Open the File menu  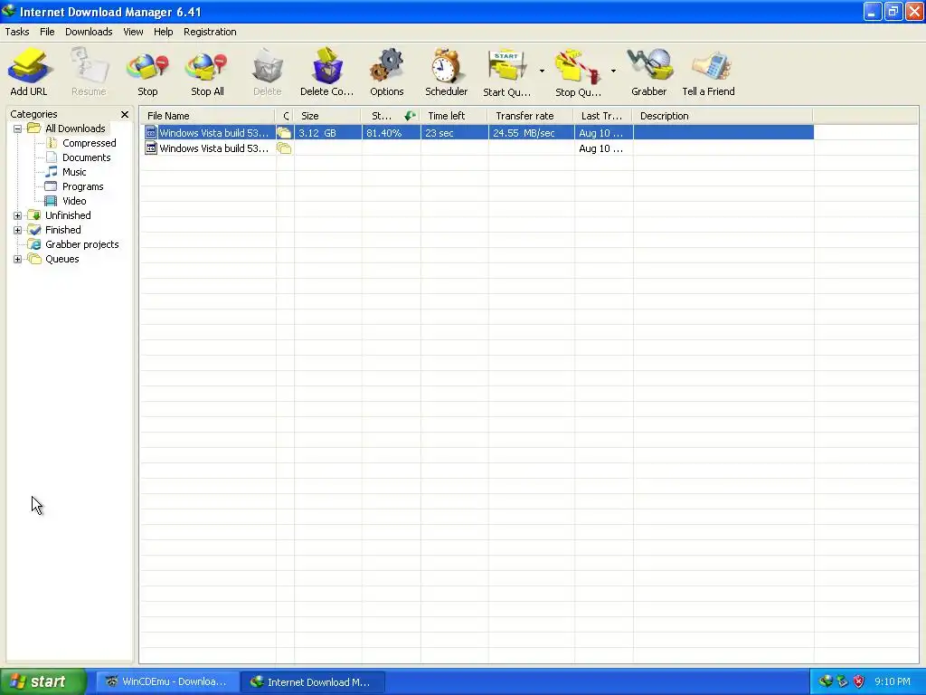(x=47, y=32)
